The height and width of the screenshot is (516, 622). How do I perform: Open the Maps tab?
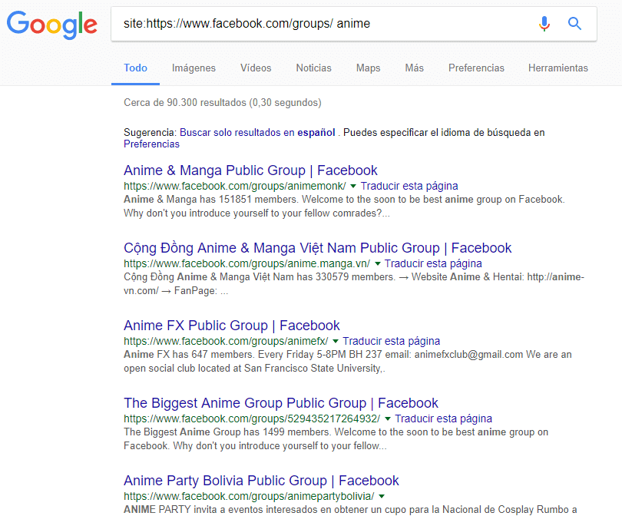(x=368, y=68)
